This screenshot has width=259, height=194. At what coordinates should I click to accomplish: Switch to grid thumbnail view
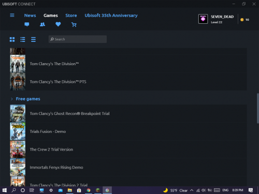12,39
